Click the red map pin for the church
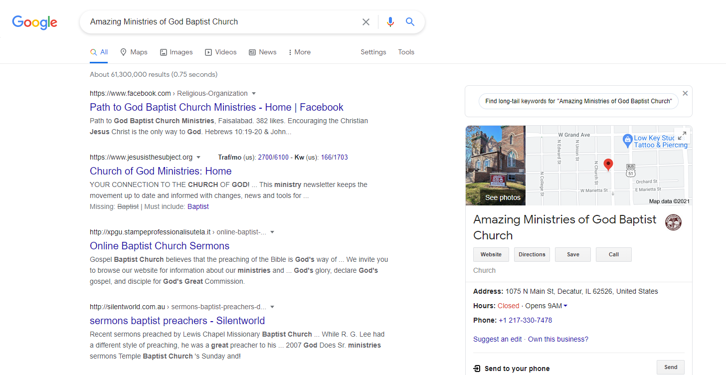Screen dimensions: 726x375 (608, 164)
